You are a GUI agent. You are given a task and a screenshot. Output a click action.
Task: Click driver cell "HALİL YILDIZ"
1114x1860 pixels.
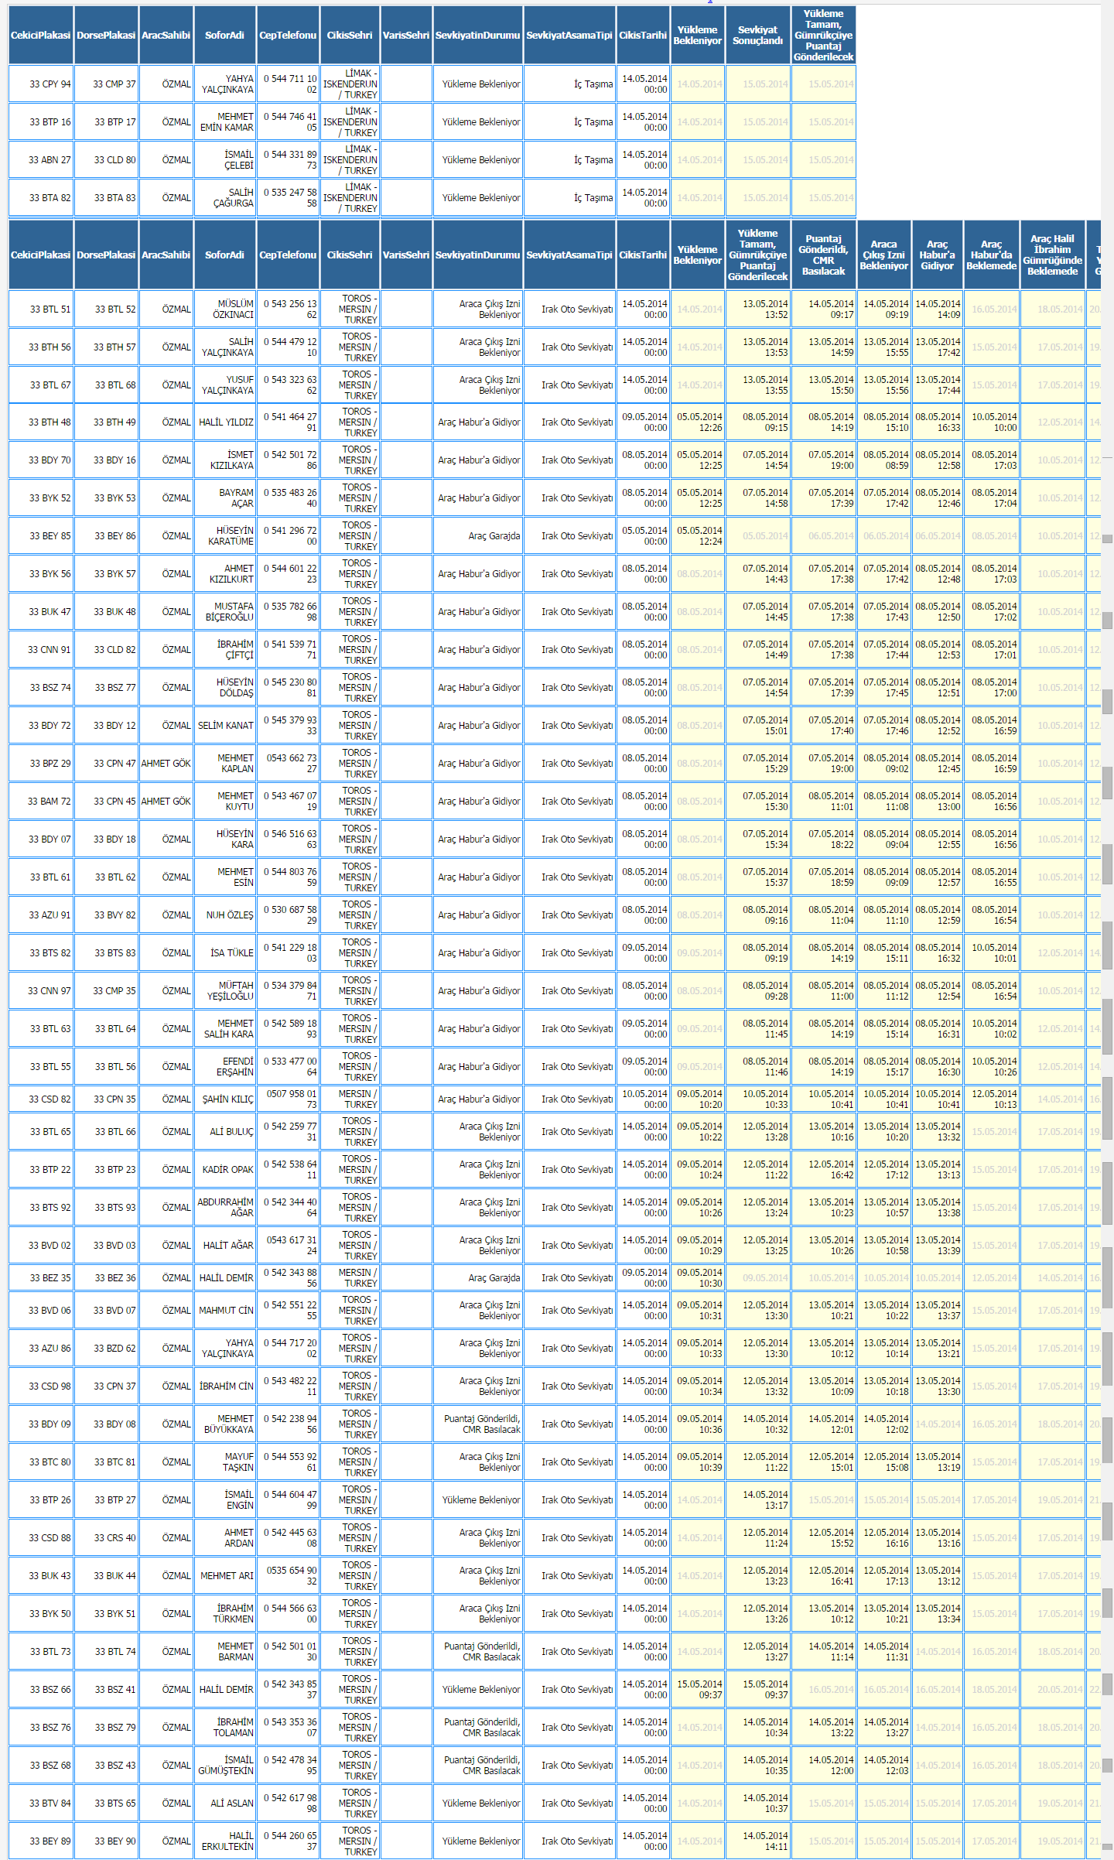[224, 422]
